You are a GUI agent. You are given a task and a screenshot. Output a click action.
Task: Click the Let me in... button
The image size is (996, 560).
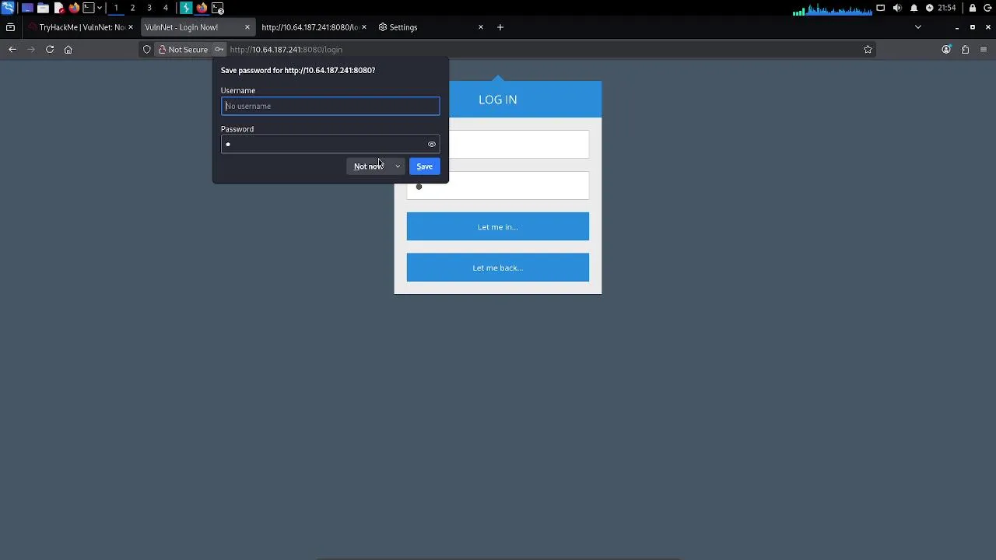[x=498, y=227]
